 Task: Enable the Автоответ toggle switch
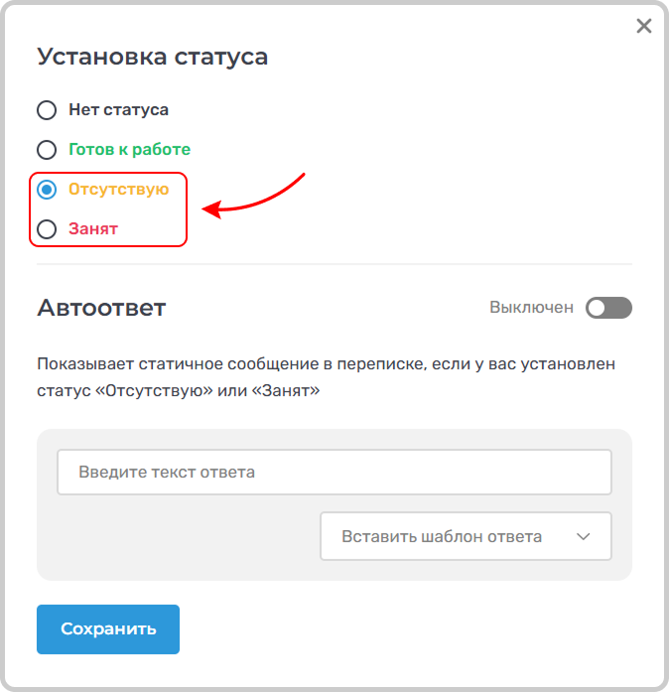coord(608,308)
